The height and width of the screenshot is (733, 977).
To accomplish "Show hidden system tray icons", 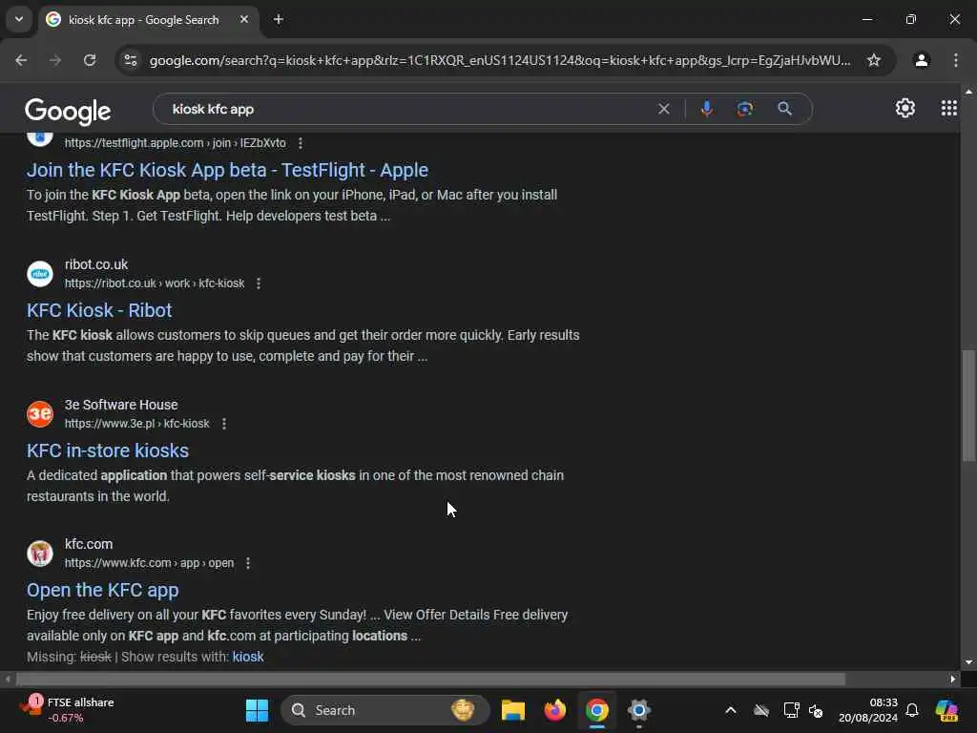I will 731,710.
